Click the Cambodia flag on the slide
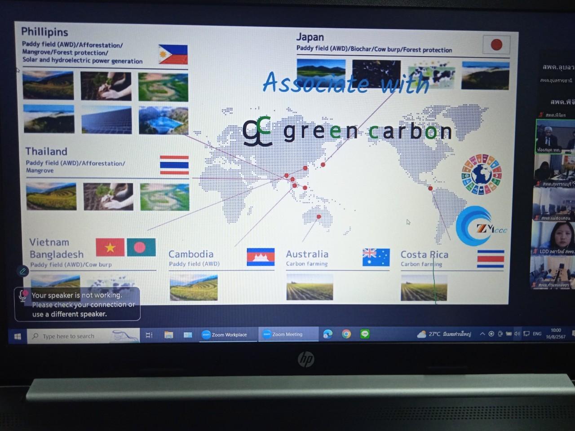This screenshot has height=431, width=575. tap(261, 257)
